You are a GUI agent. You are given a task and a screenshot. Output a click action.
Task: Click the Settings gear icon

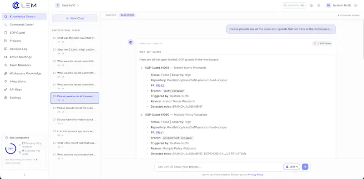point(5,98)
